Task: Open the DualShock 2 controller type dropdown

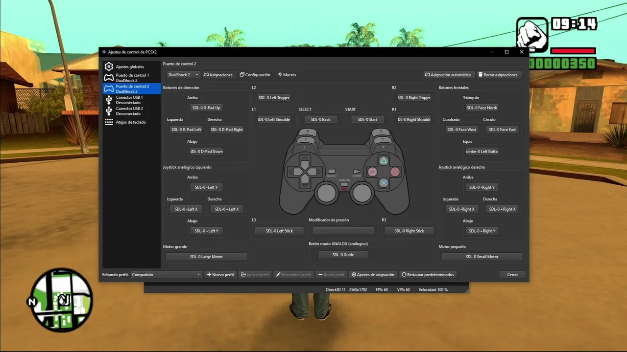Action: tap(183, 75)
